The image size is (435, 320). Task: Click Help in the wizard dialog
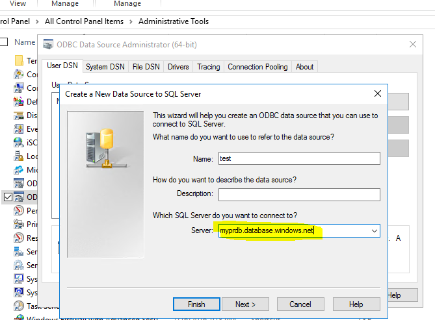click(x=356, y=304)
